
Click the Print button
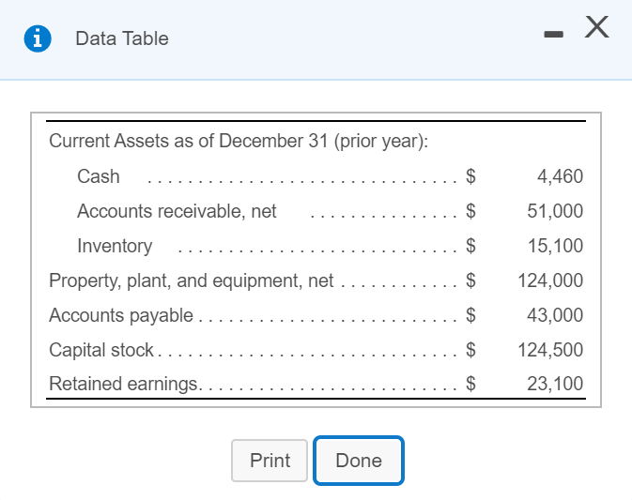[x=270, y=461]
